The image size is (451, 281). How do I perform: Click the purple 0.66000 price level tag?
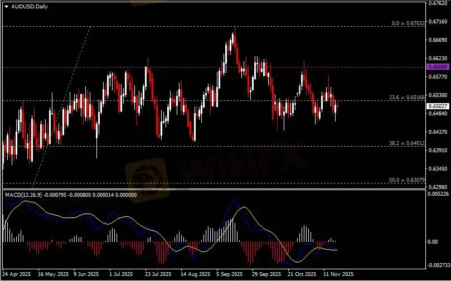point(438,66)
